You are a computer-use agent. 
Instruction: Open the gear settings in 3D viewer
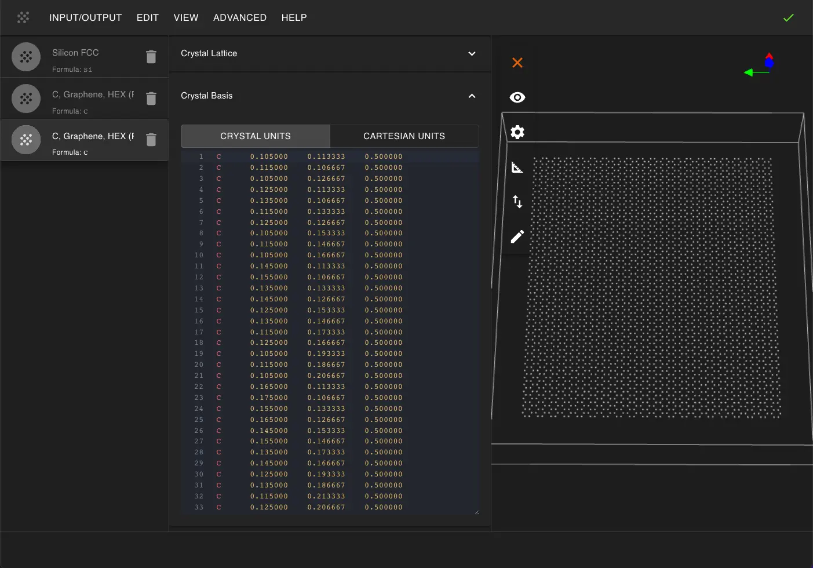point(517,132)
